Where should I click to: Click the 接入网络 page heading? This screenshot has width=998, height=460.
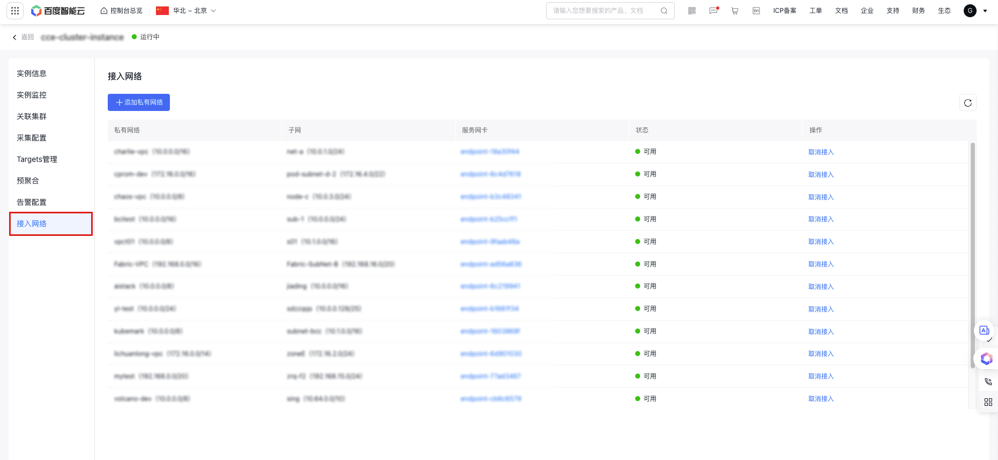tap(125, 76)
